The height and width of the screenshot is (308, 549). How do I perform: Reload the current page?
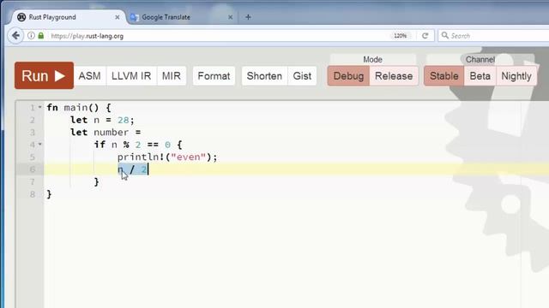[x=425, y=36]
